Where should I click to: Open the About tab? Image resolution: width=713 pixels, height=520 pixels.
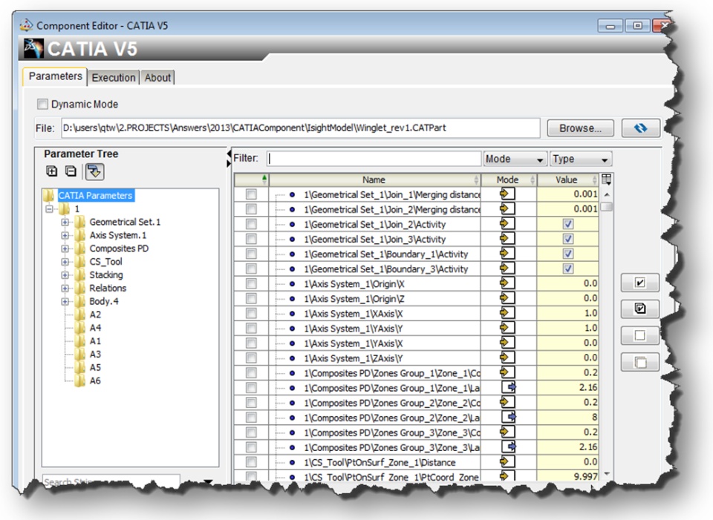point(157,78)
